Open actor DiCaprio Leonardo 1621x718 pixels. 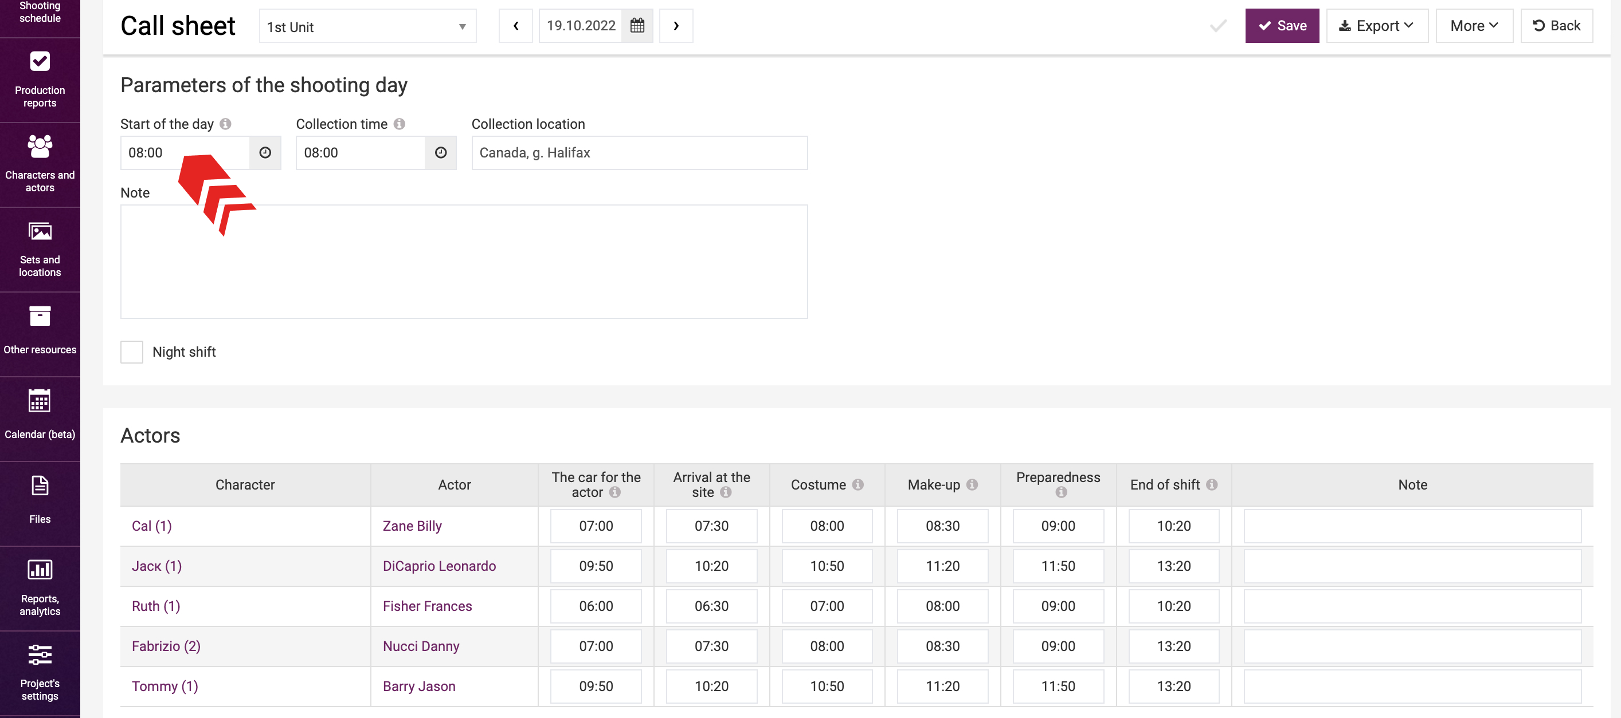[x=439, y=566]
